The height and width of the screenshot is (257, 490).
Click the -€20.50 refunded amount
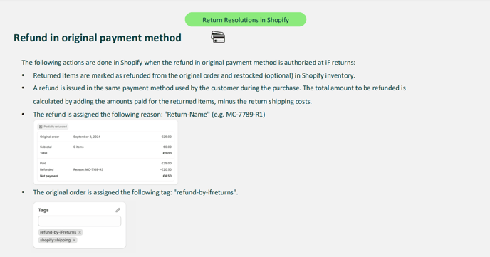click(x=166, y=169)
